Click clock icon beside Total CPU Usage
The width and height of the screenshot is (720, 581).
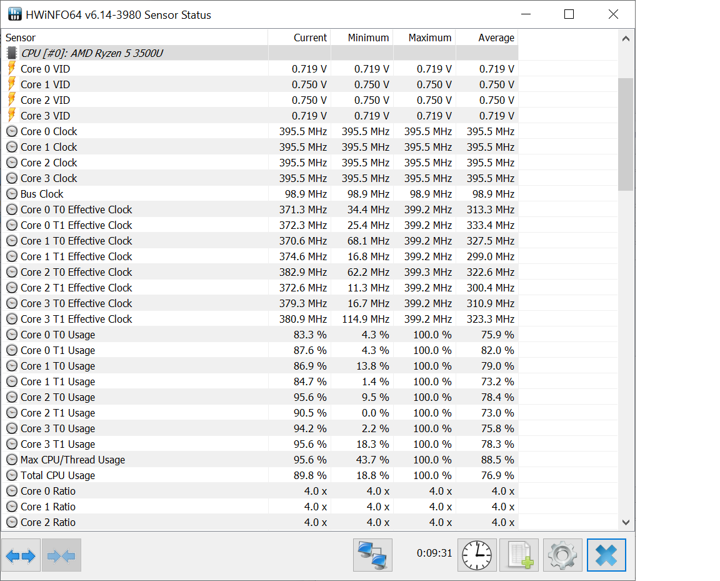coord(12,475)
